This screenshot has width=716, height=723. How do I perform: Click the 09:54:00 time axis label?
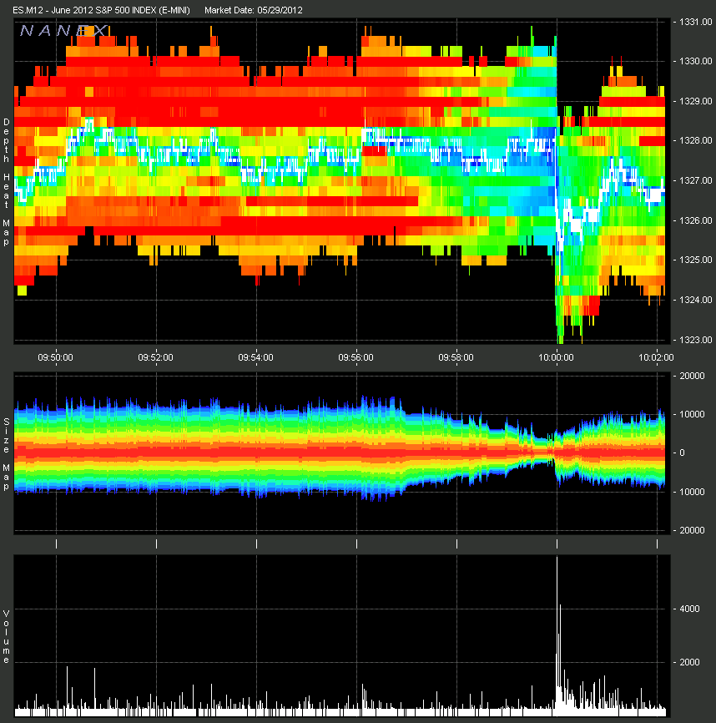[x=255, y=357]
